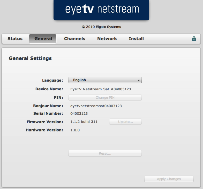
Task: Click the green padlock icon
Action: [x=194, y=39]
